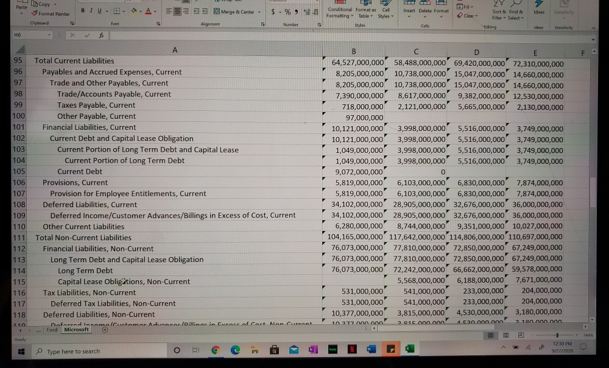Click in the formula bar input
This screenshot has height=368, width=609.
pos(349,35)
